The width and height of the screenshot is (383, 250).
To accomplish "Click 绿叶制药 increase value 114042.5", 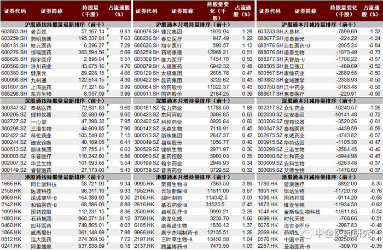I will coord(217,197).
